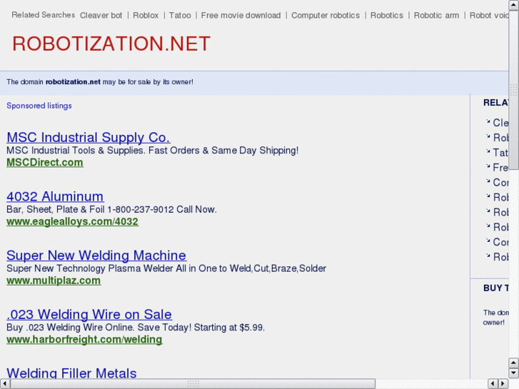Click the domain for sale notice text
This screenshot has height=389, width=519.
pyautogui.click(x=100, y=82)
